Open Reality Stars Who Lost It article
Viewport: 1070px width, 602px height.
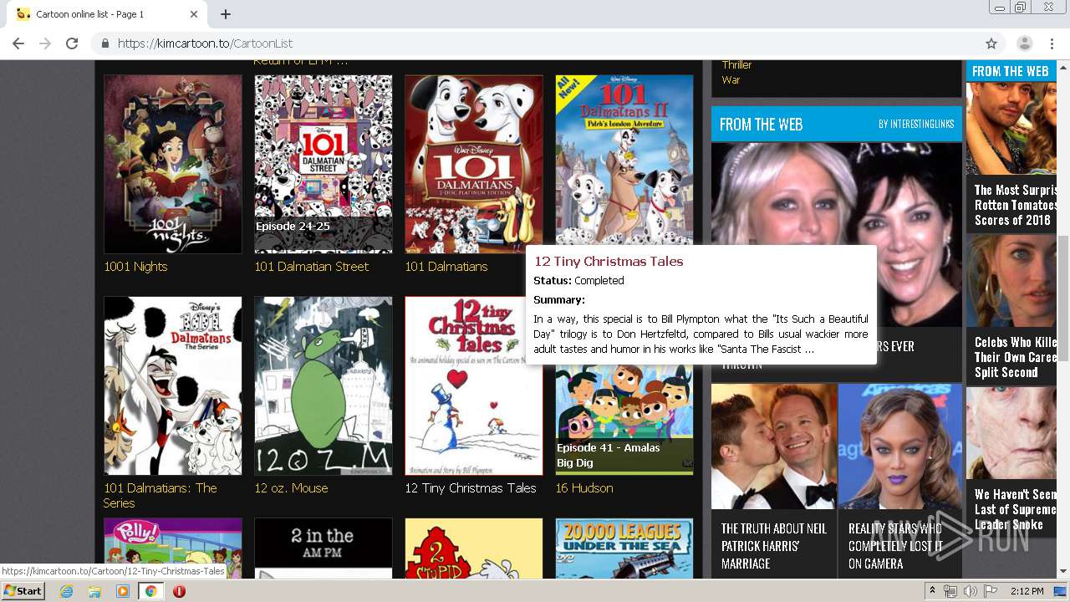pos(900,480)
